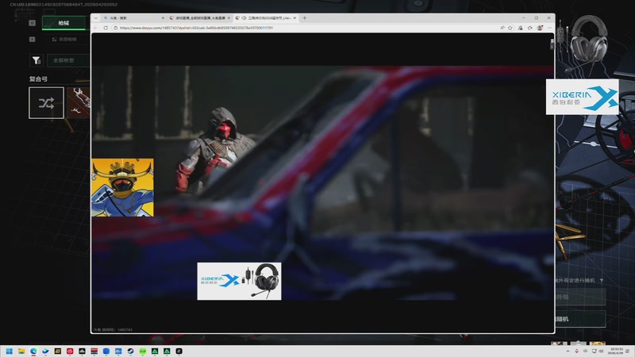Viewport: 635px width, 357px height.
Task: Select the third browser tab that is playing audio
Action: [266, 18]
